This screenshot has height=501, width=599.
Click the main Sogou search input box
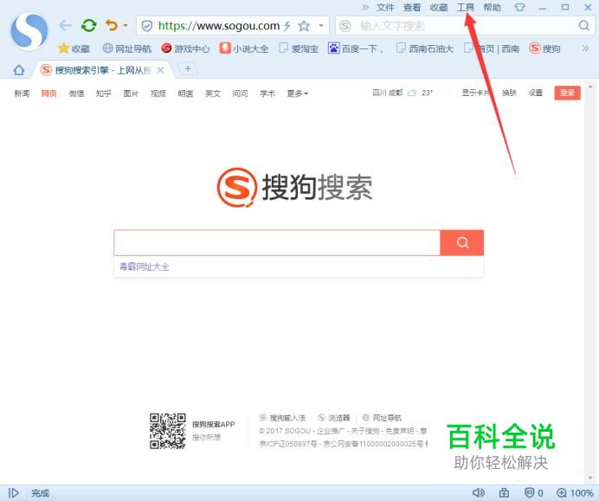click(x=277, y=243)
